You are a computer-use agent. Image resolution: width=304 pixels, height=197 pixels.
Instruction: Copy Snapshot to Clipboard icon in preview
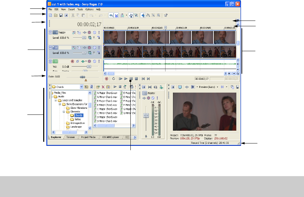[232, 87]
